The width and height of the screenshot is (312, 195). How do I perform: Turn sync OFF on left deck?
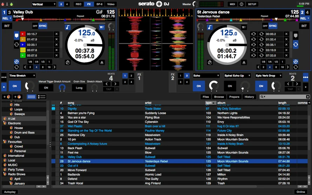[x=35, y=26]
